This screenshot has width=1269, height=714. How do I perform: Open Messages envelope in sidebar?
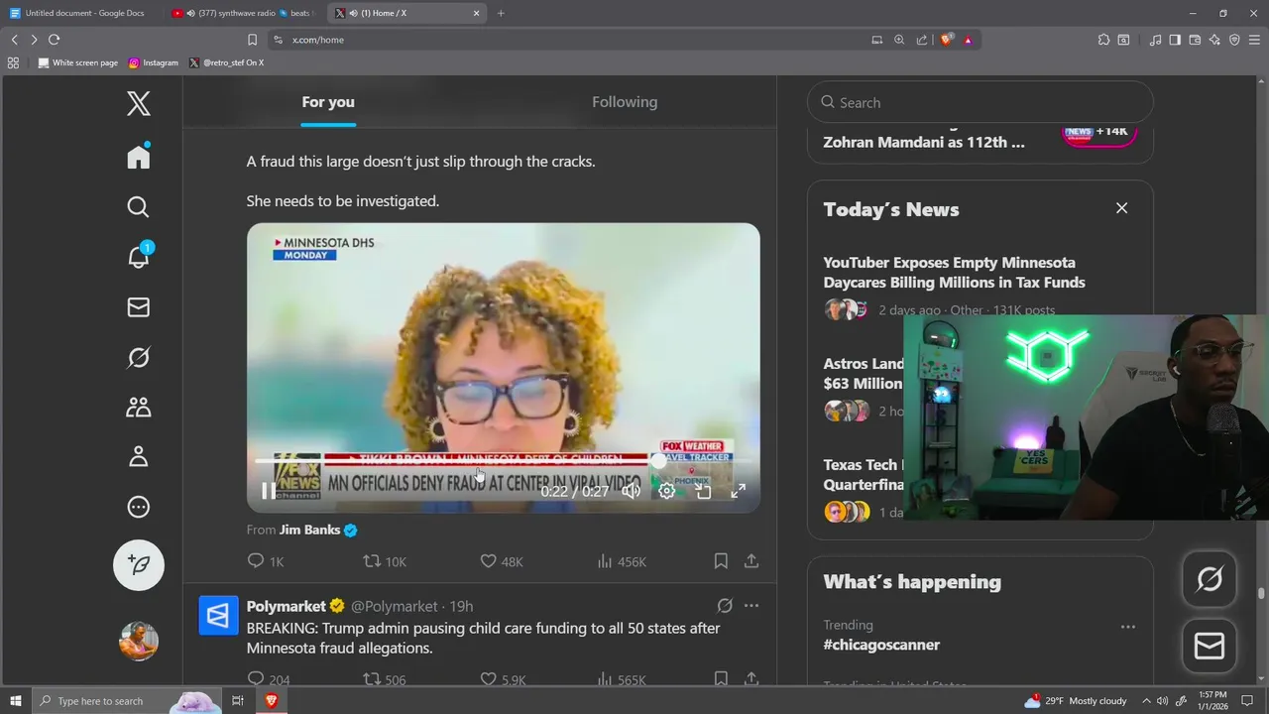click(x=139, y=307)
